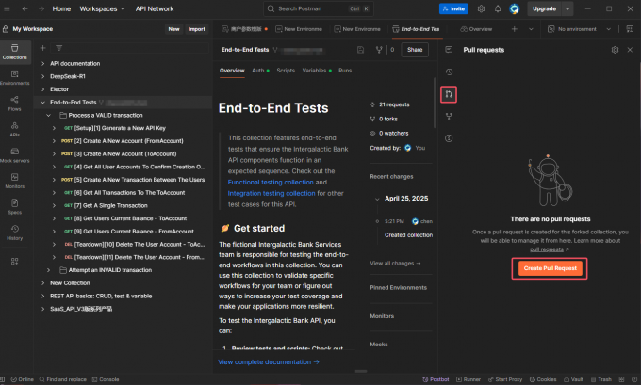The height and width of the screenshot is (385, 641).
Task: Click the save icon in collection header
Action: [360, 50]
